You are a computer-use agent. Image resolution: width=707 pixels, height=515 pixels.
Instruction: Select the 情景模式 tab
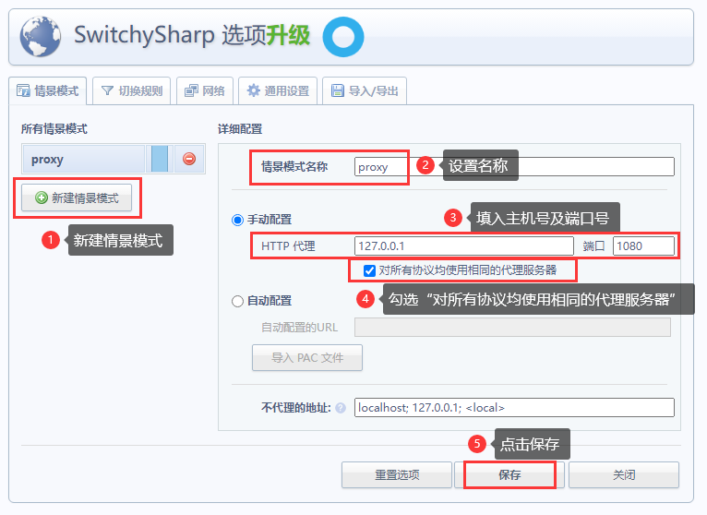(47, 90)
